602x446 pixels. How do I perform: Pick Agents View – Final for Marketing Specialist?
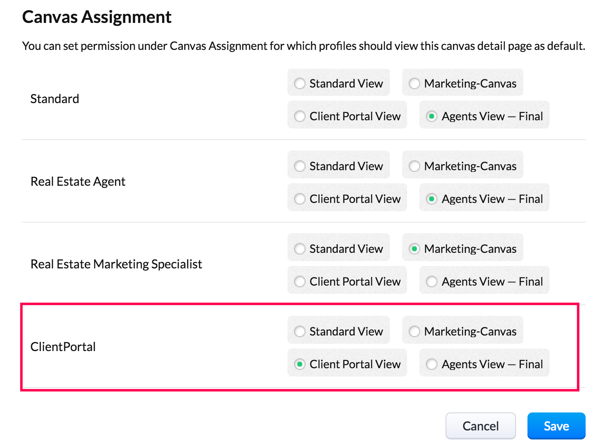point(432,282)
